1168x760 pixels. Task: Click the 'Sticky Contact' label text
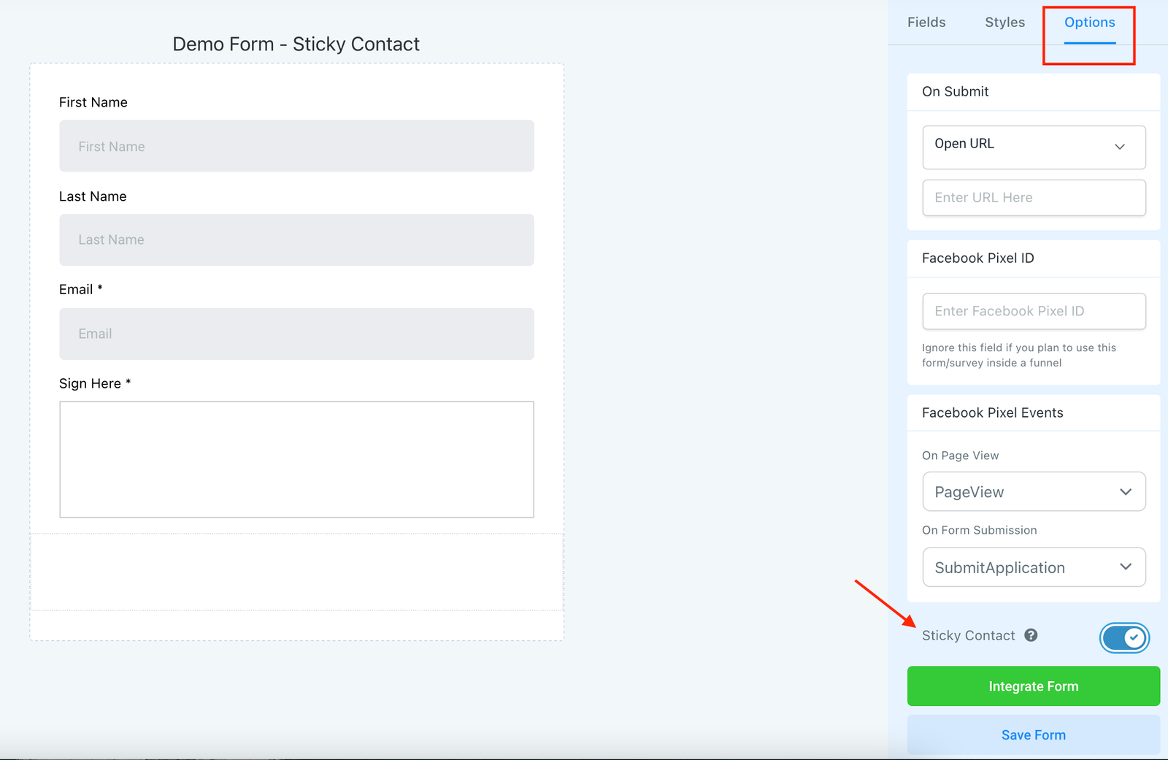coord(968,636)
